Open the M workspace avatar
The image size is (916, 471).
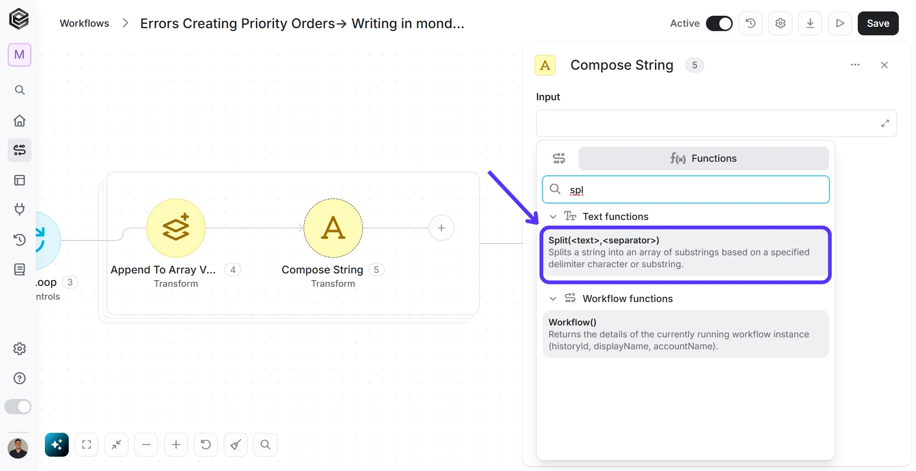coord(20,55)
